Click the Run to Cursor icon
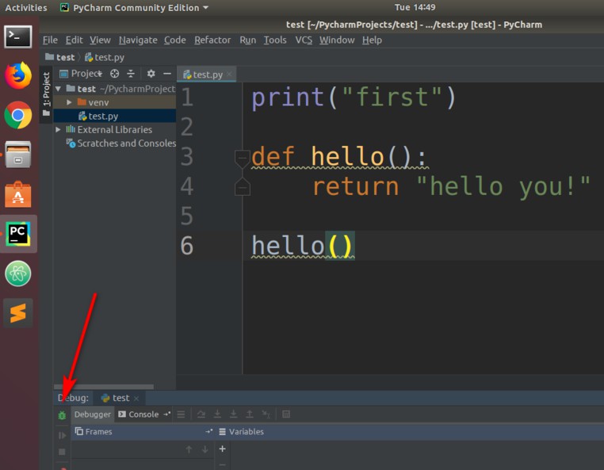Screen dimensions: 604x470 266,415
